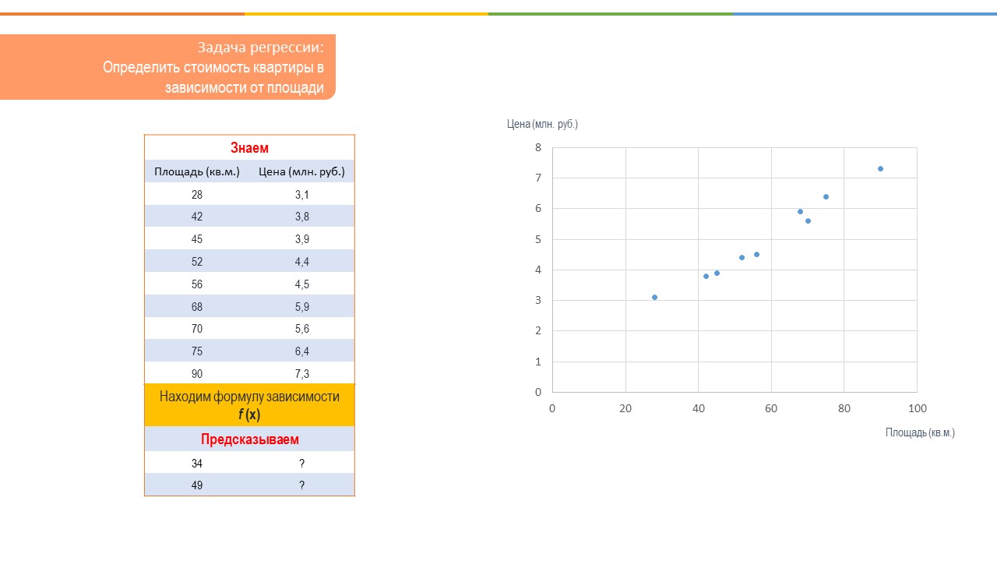This screenshot has width=997, height=561.
Task: Select the predicted area cell 49
Action: 197,485
